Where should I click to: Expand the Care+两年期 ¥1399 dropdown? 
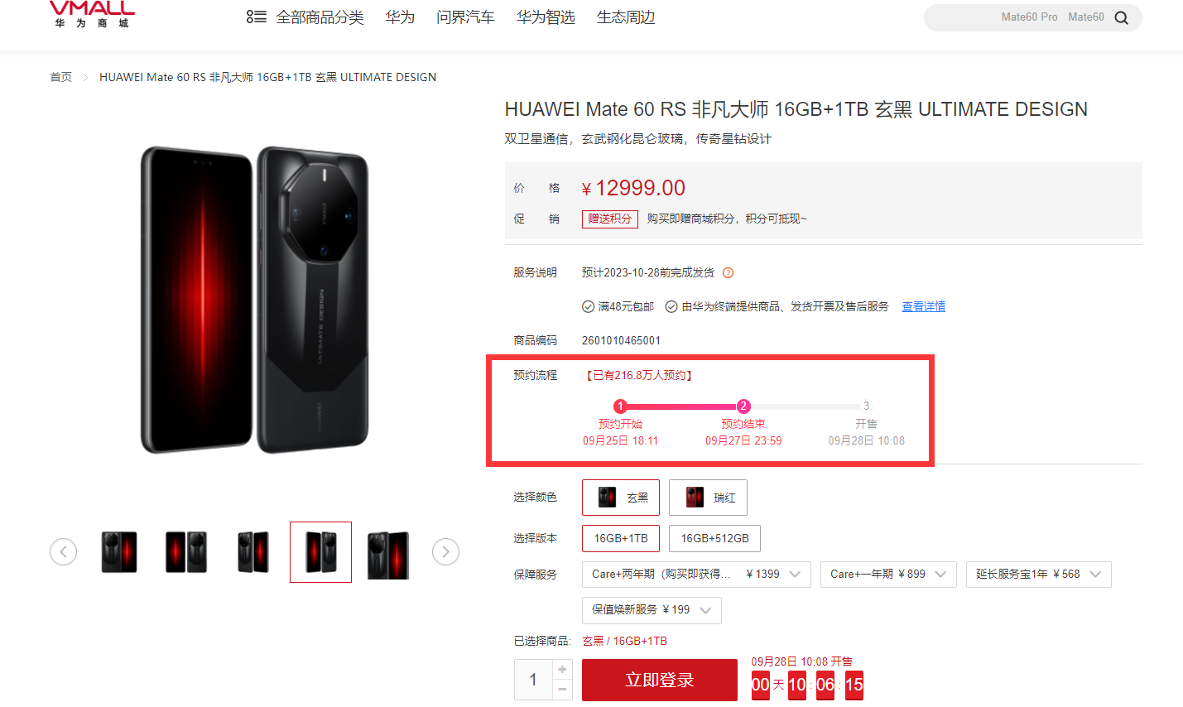pos(696,575)
